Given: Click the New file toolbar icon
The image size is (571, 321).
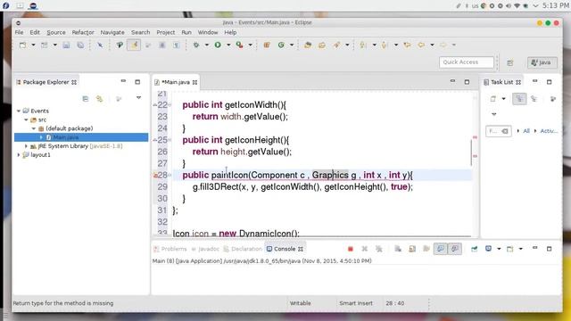Looking at the screenshot, I should point(22,45).
